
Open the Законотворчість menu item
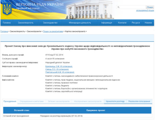pos(25,23)
